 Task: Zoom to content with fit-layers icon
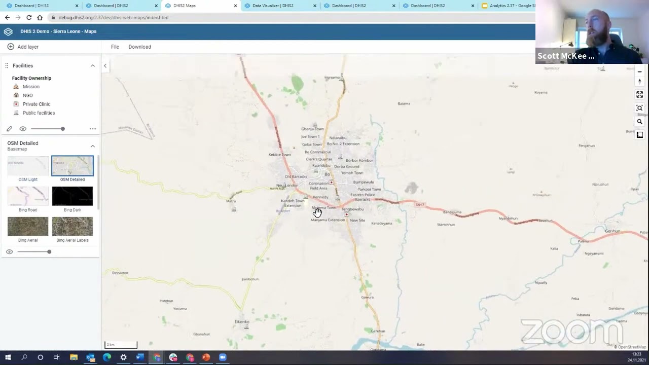[639, 108]
